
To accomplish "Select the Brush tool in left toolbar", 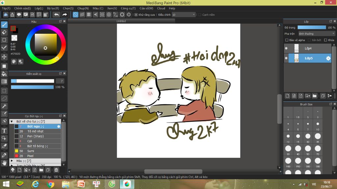I will pos(4,25).
